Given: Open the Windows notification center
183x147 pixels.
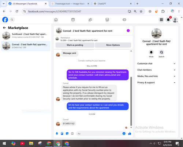Looking at the screenshot, I should point(177,143).
